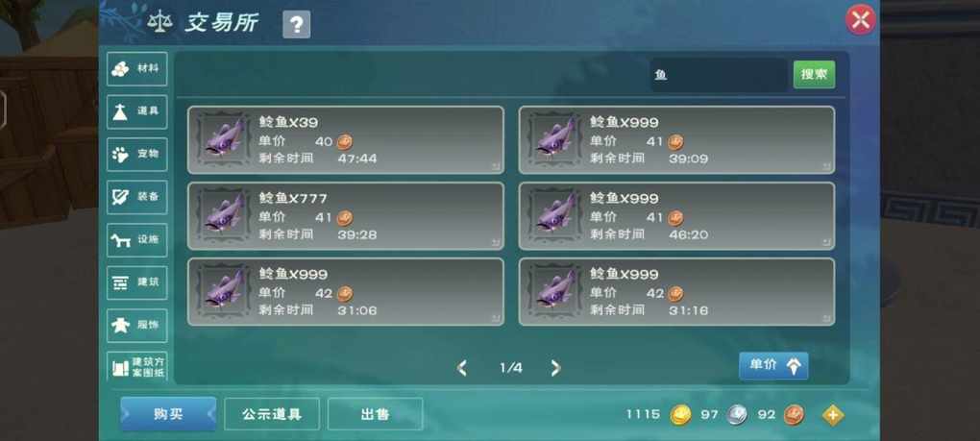Switch to the 公示道具 tab
Viewport: 980px width, 441px height.
coord(272,414)
